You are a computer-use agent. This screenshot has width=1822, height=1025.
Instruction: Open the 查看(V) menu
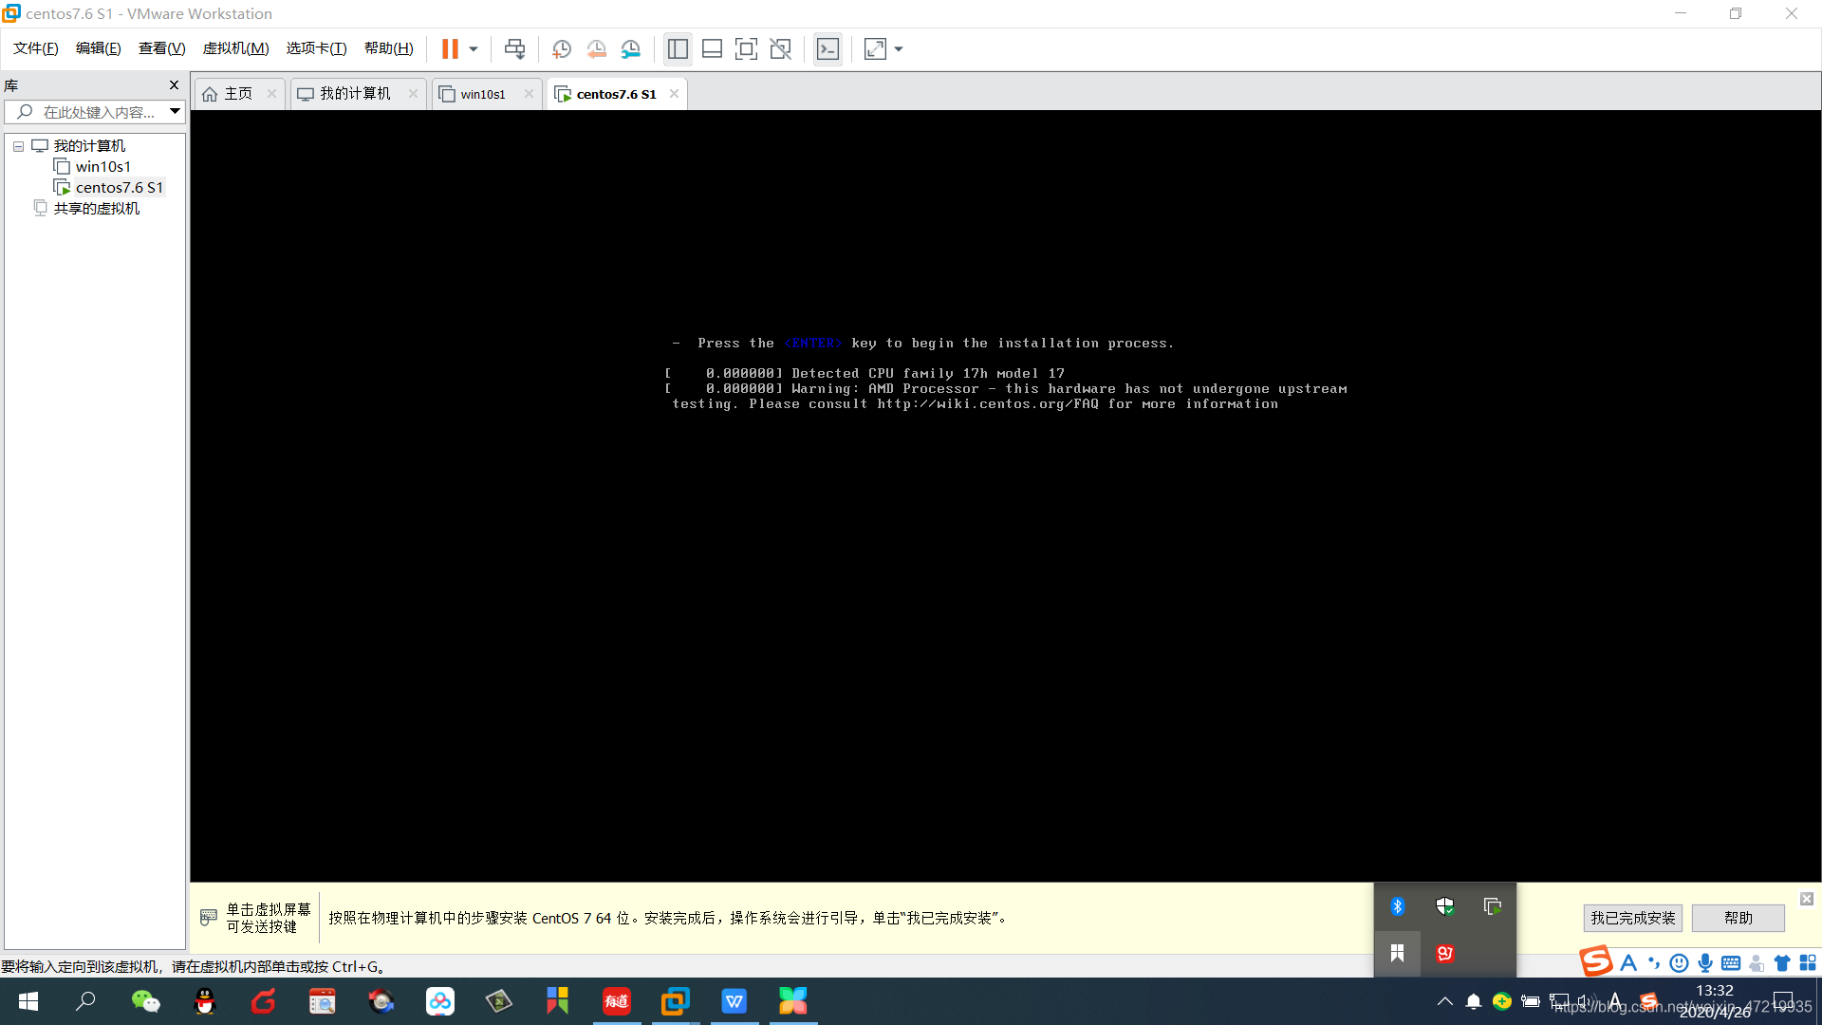[x=161, y=48]
